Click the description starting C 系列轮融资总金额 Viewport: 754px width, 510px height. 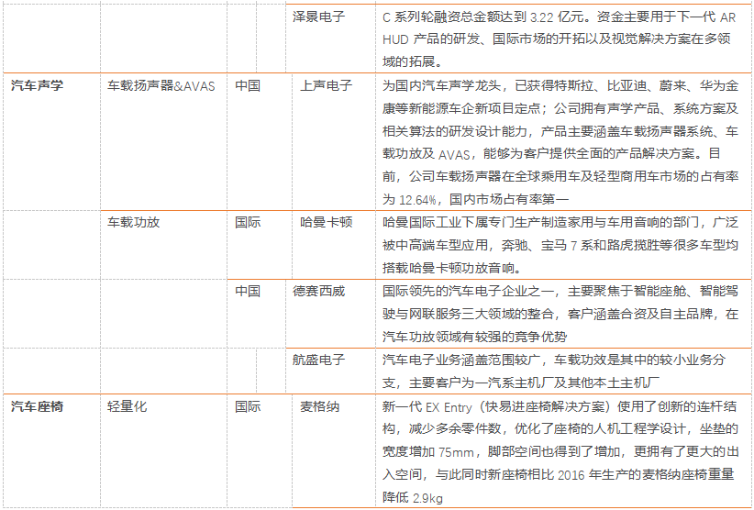(x=560, y=39)
